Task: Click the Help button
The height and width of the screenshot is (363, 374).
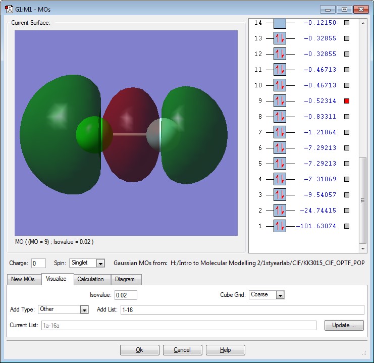Action: 226,350
